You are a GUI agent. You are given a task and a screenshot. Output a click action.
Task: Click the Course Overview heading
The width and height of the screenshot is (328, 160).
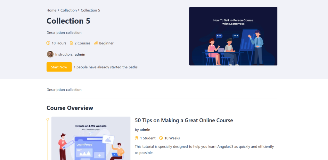click(x=70, y=108)
